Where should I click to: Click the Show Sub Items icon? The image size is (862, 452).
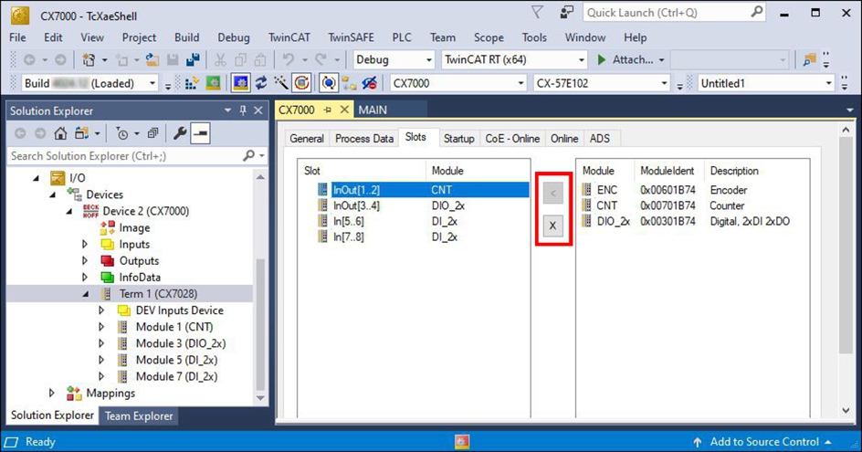349,83
